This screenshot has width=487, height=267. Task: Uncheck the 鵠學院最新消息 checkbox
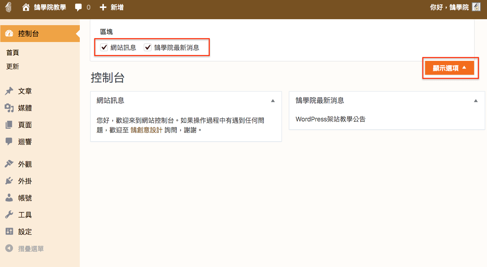point(148,47)
